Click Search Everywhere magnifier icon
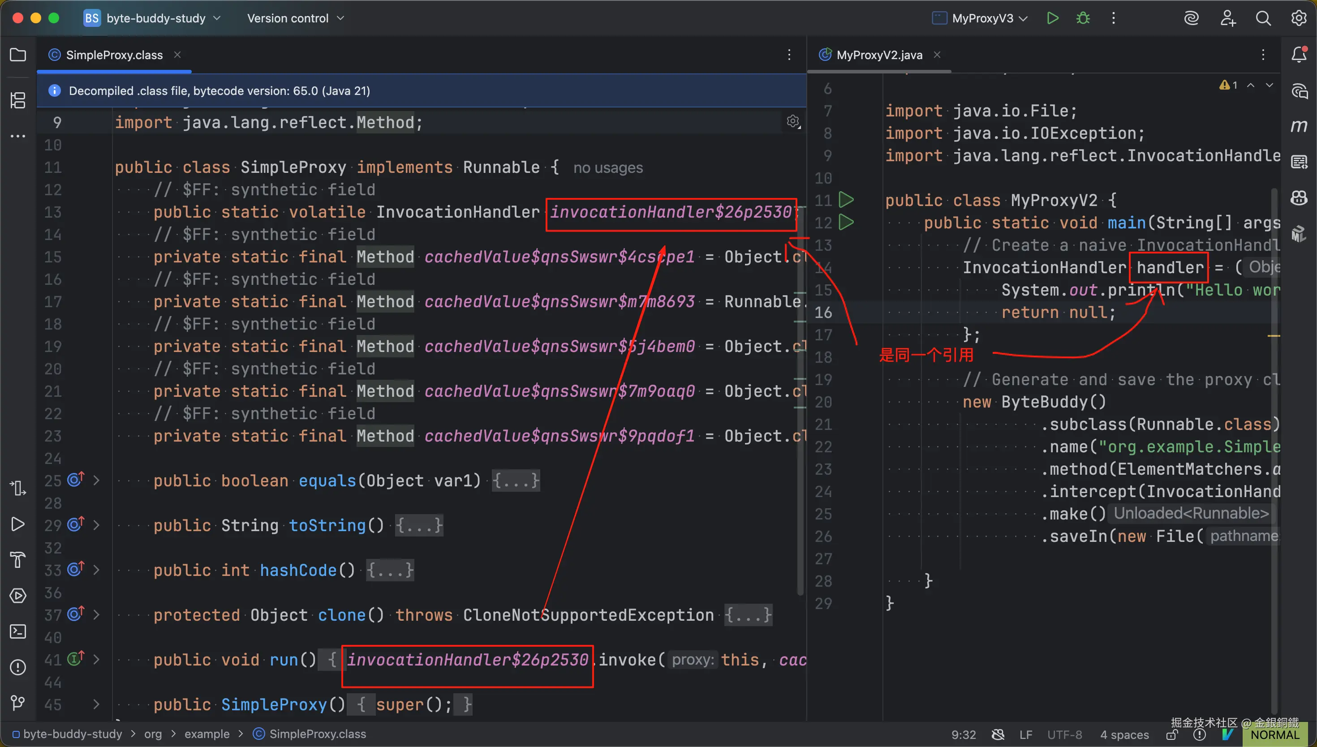 [x=1263, y=18]
